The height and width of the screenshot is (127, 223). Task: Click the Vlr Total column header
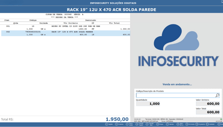click(114, 23)
